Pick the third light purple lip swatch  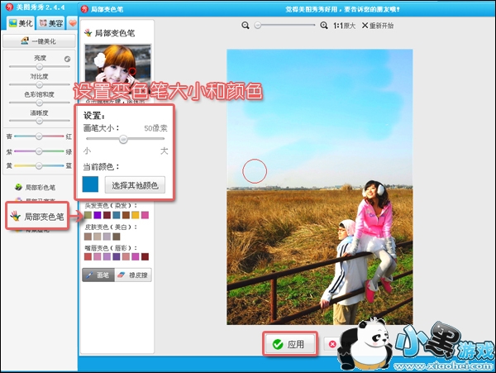point(107,256)
